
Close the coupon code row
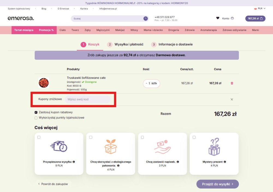pyautogui.click(x=232, y=99)
